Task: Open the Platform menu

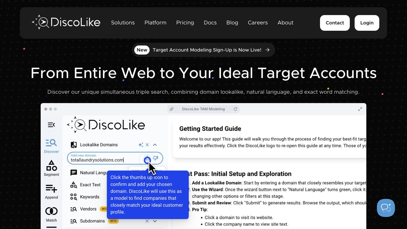Action: coord(155,23)
